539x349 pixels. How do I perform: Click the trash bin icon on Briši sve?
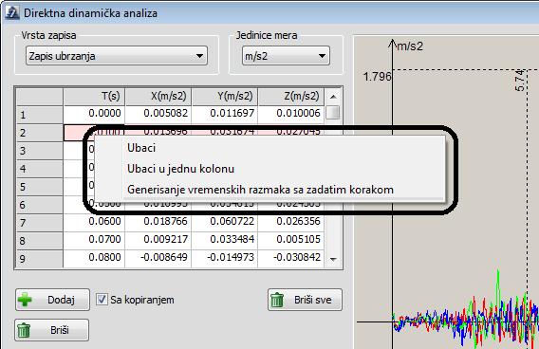coord(277,300)
